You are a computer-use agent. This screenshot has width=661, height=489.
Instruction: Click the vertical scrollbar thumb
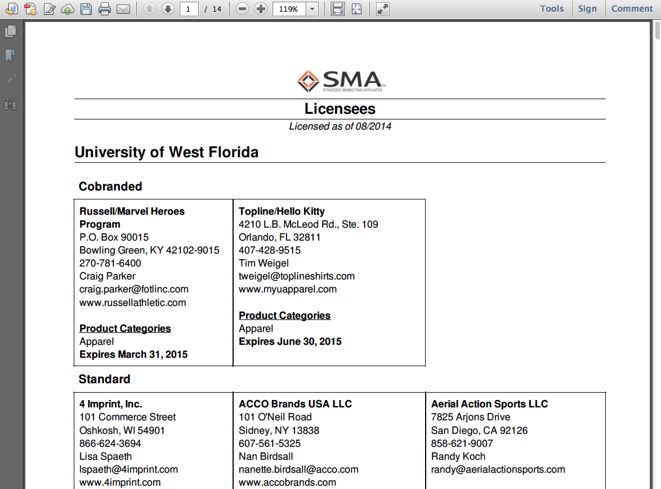[657, 30]
